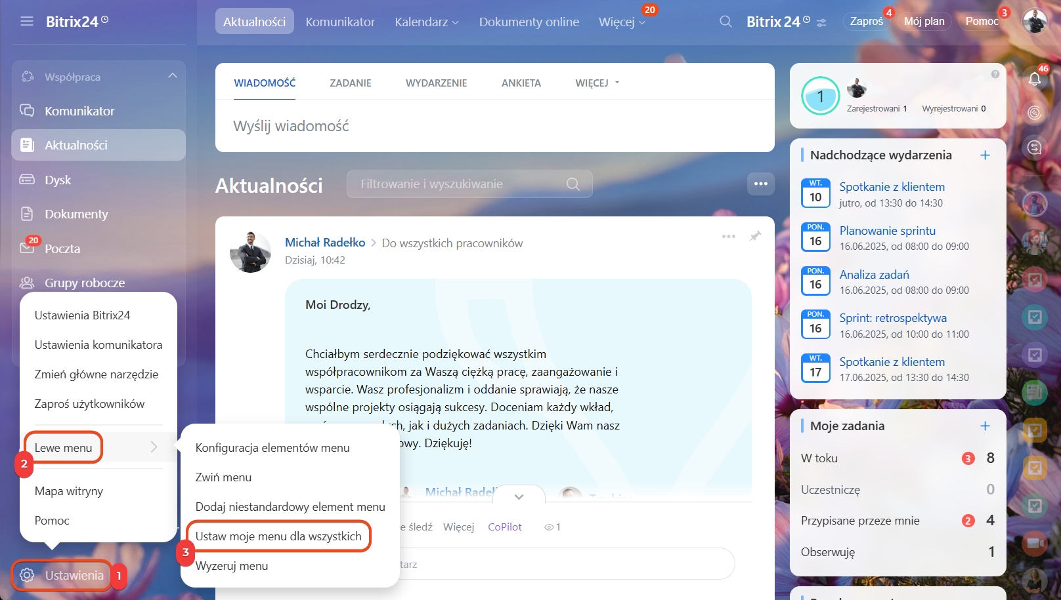Open Poczta mail icon with badge 20
Image resolution: width=1061 pixels, height=600 pixels.
[27, 248]
